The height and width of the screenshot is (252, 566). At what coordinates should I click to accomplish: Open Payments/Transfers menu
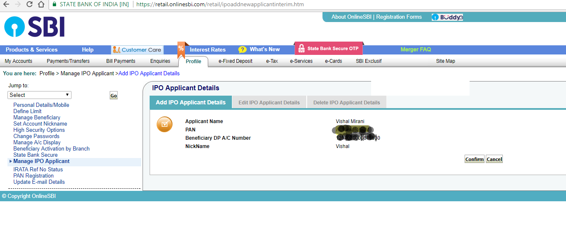[68, 61]
